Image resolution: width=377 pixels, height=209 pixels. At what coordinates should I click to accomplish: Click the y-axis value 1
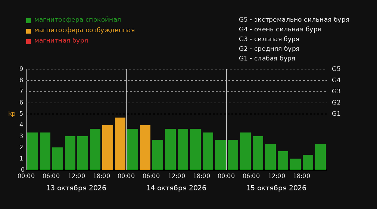click(x=21, y=159)
